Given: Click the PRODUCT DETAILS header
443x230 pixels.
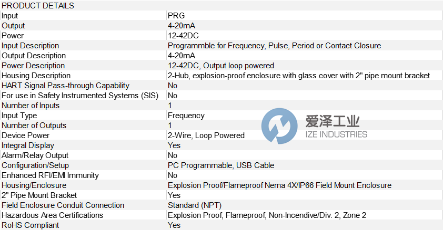Looking at the screenshot, I should click(38, 6).
